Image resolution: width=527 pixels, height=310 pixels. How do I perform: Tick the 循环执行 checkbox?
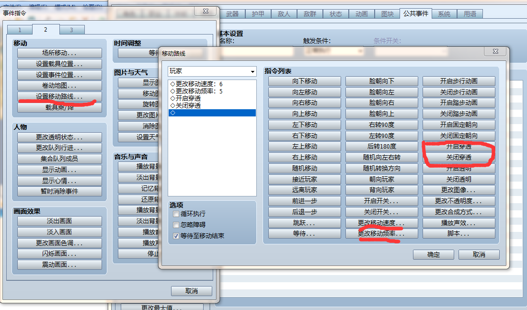176,214
